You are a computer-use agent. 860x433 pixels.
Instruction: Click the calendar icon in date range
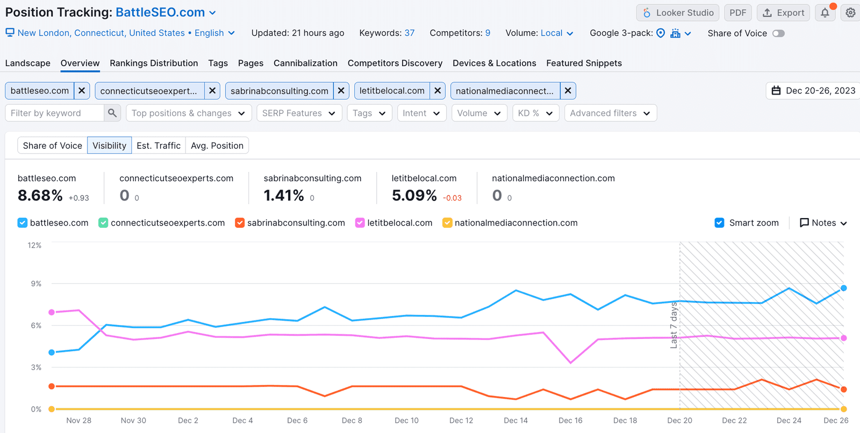click(776, 91)
